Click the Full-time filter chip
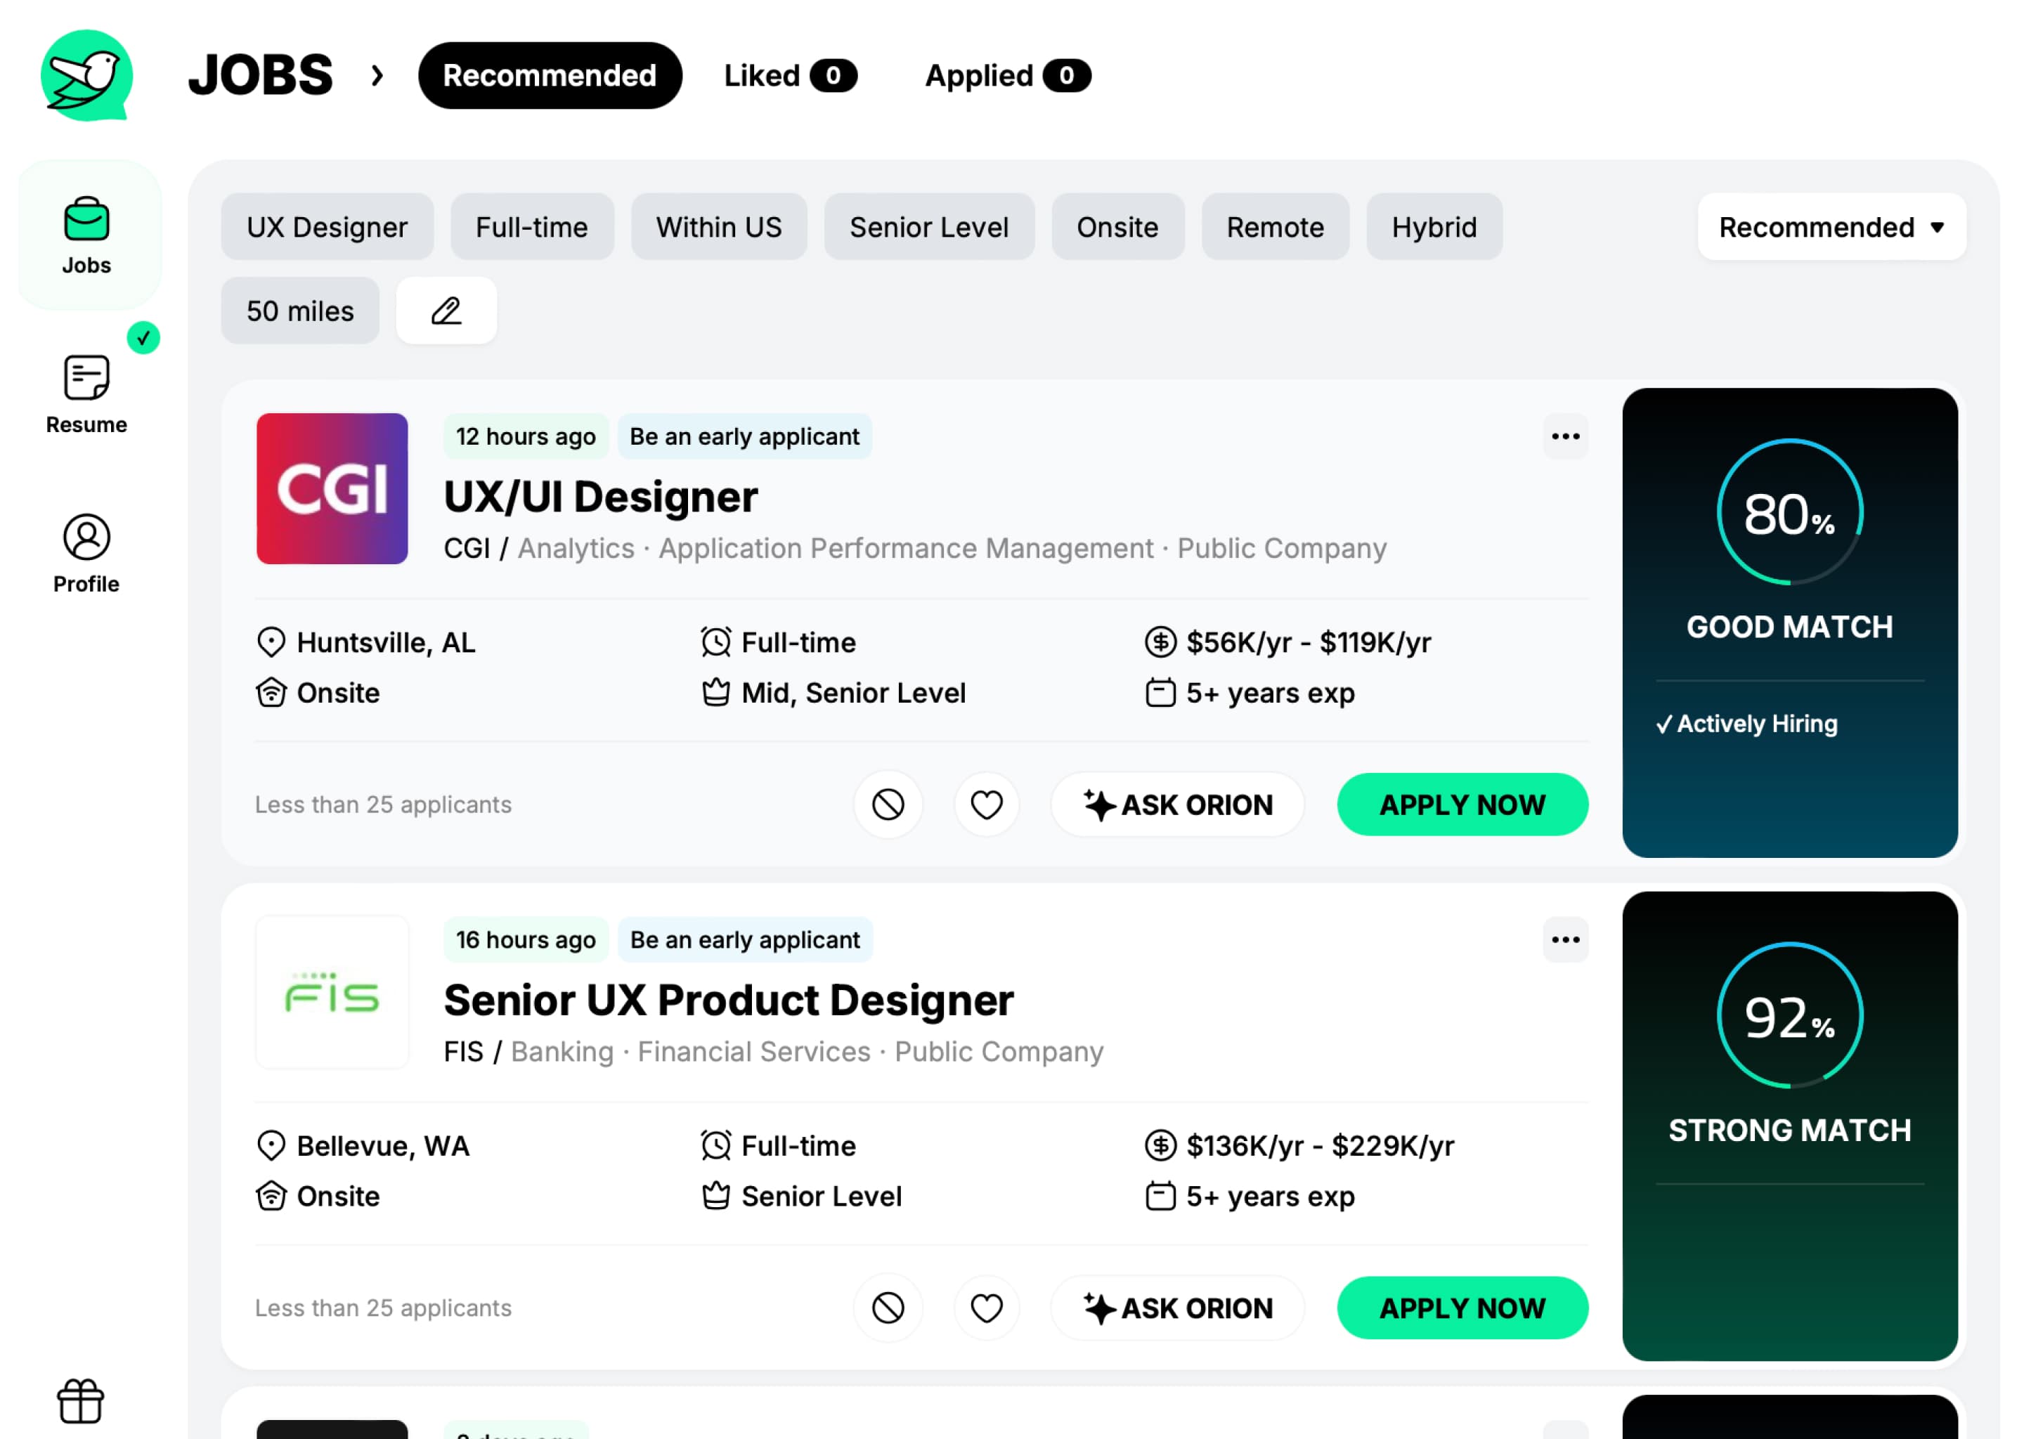This screenshot has width=2024, height=1439. (x=532, y=228)
